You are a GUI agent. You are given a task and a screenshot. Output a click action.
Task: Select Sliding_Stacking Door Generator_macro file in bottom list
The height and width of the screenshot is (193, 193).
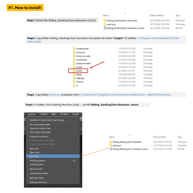pos(130,149)
